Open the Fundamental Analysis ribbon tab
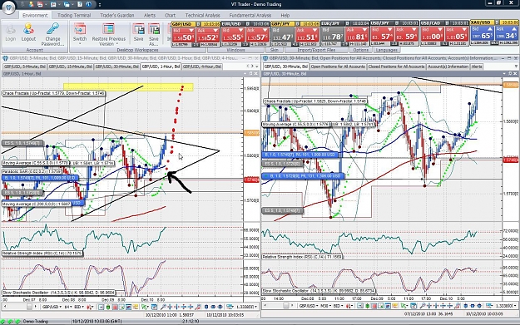 point(250,15)
